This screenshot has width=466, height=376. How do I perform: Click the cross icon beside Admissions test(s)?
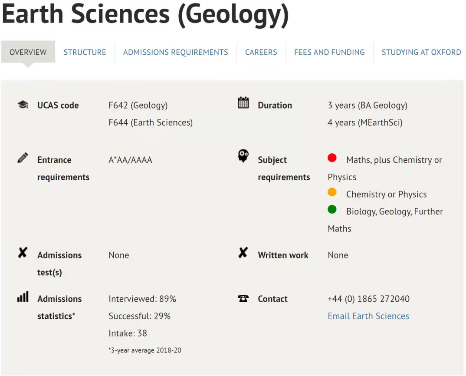click(x=23, y=253)
